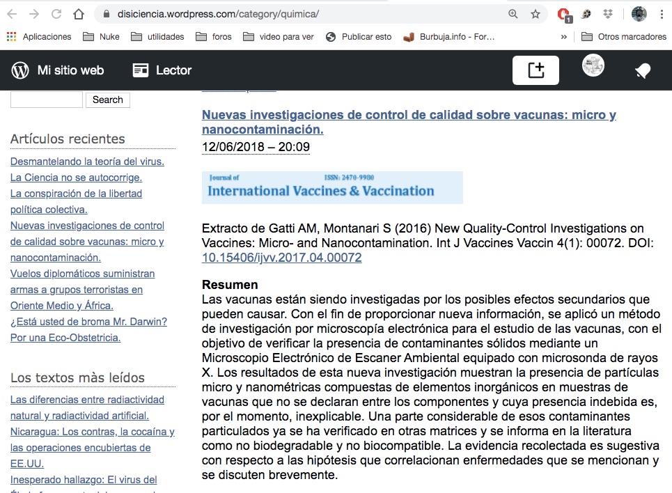
Task: Click the ad blocker extension icon
Action: (x=564, y=14)
